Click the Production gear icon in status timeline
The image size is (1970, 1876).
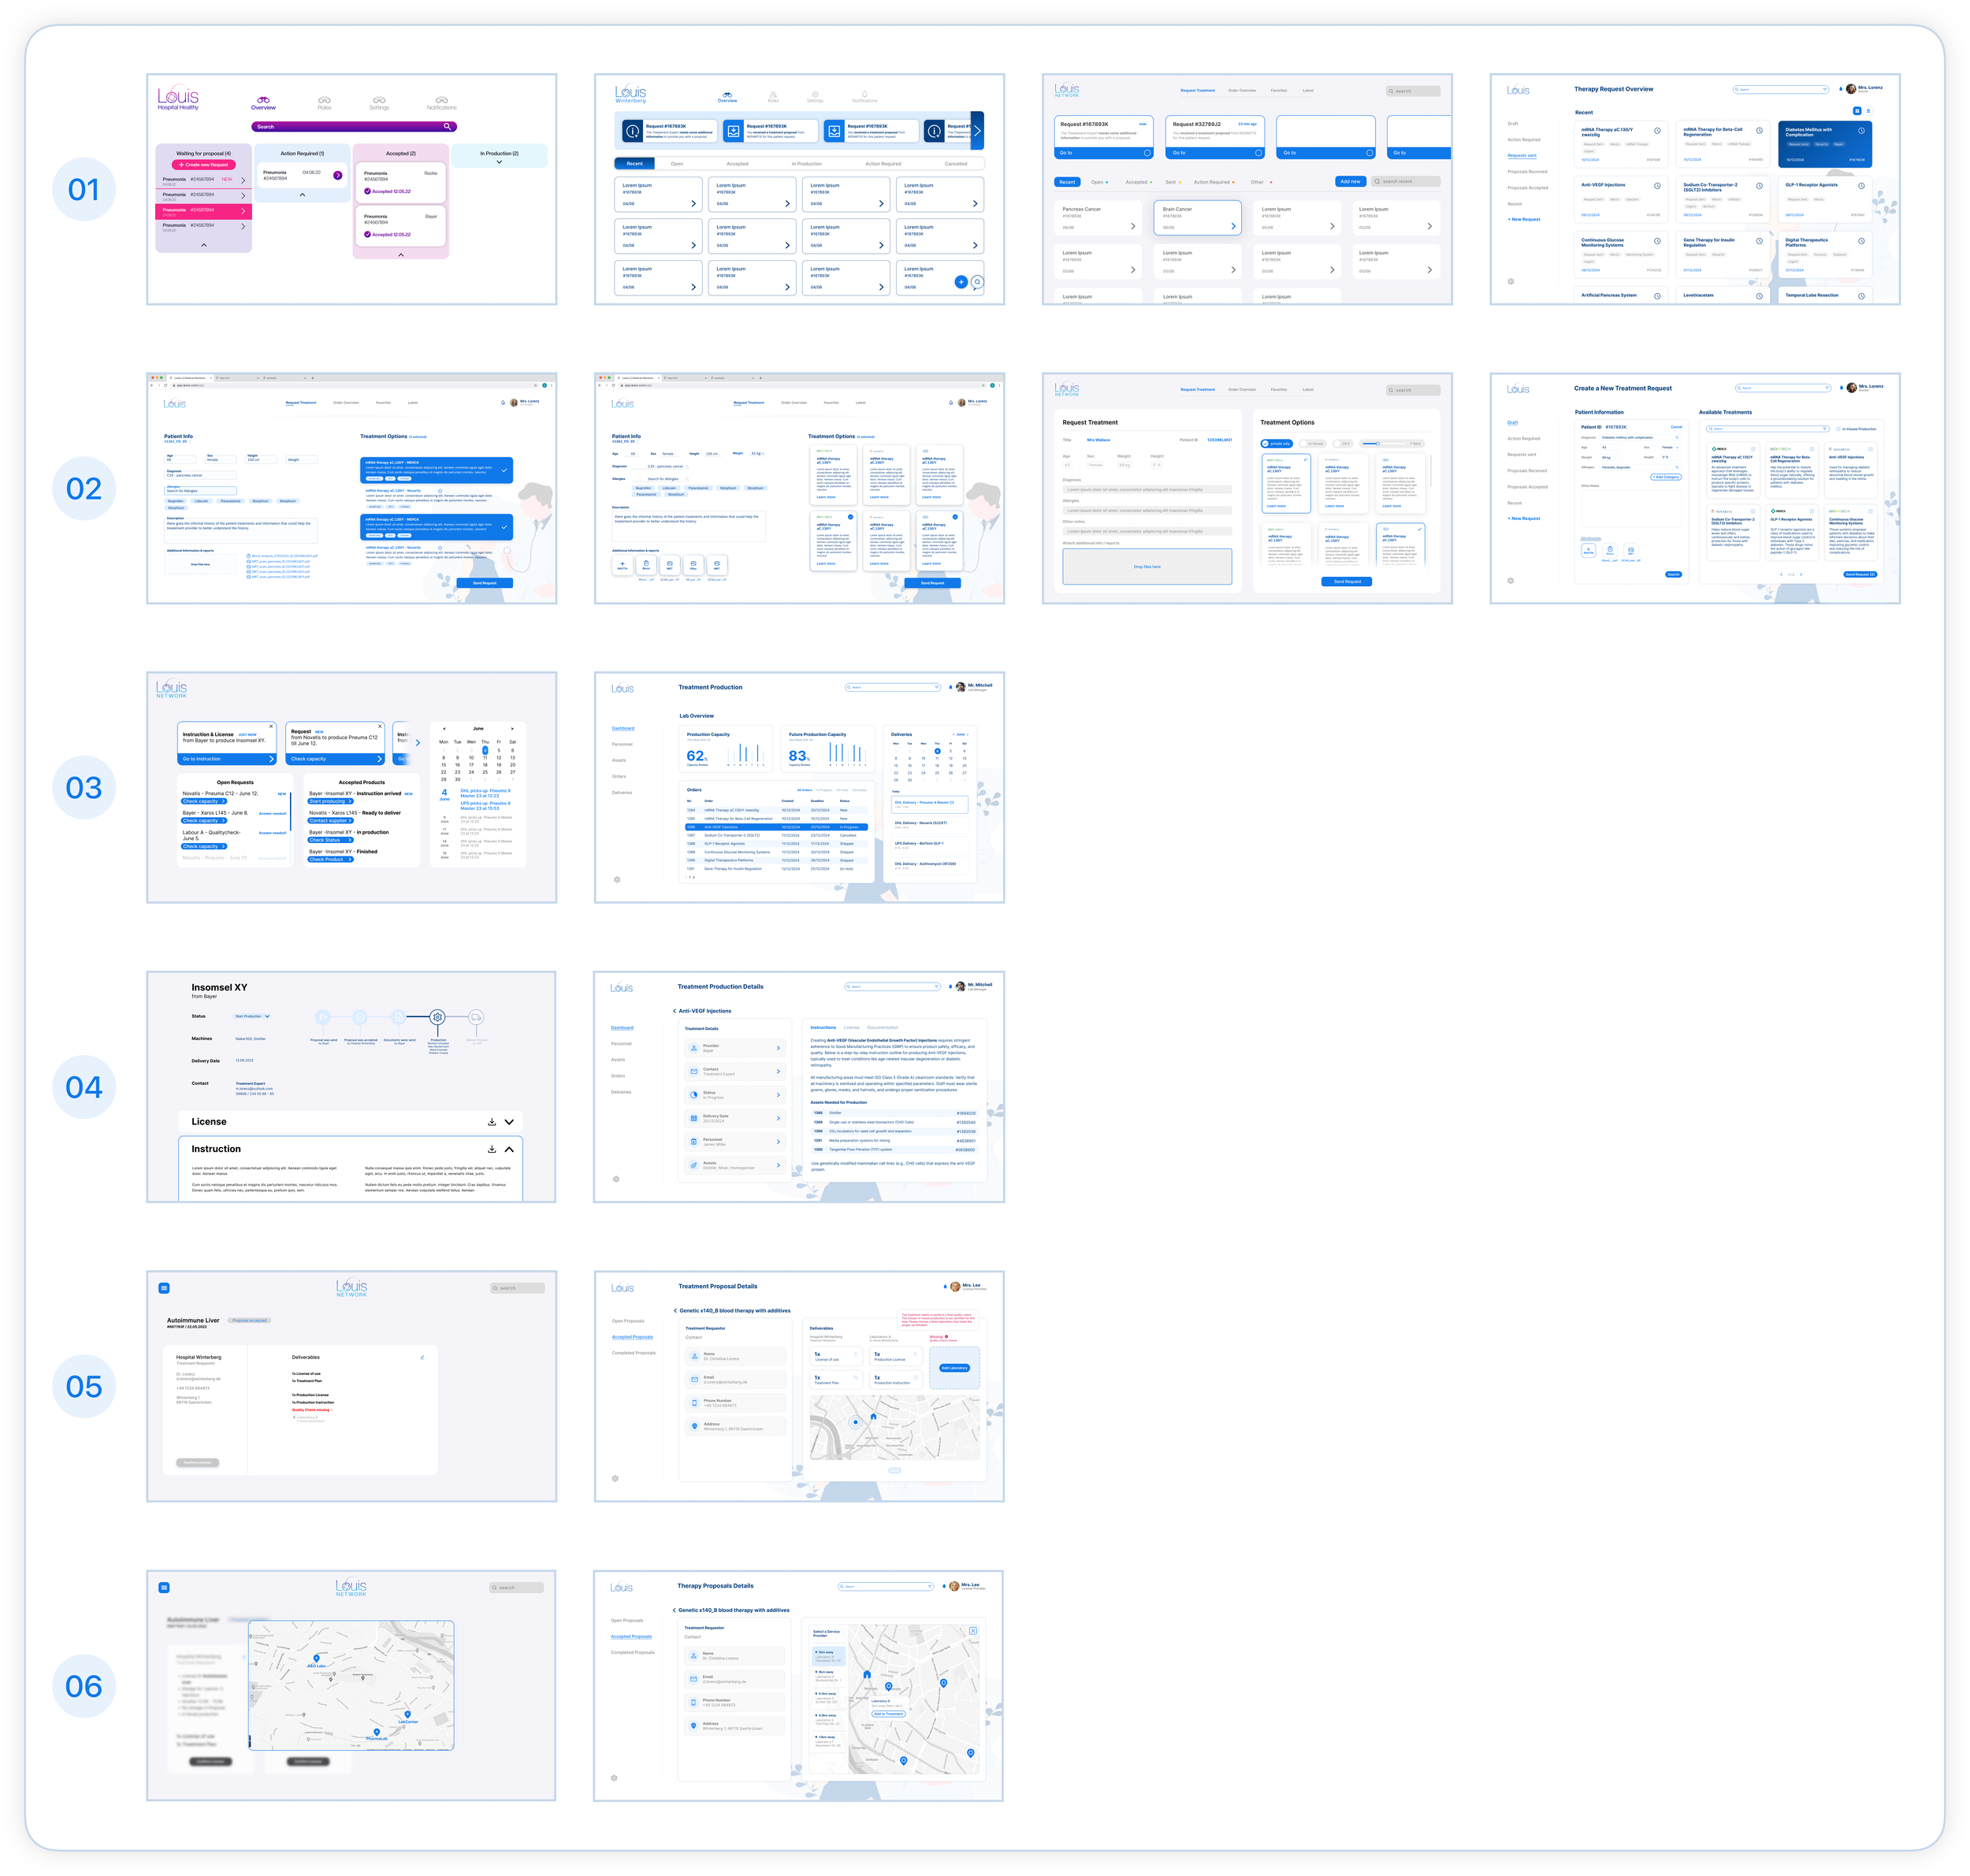(x=437, y=1017)
